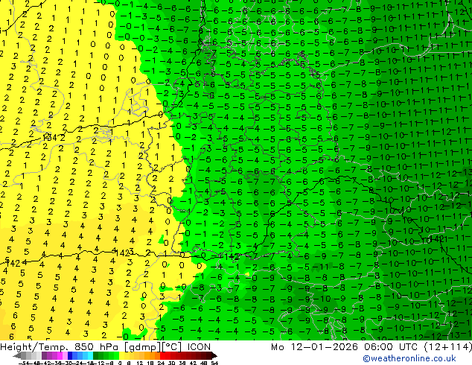Open the weatheronline.co.uk copyright link
Screen dimensions: 472x365
click(x=409, y=358)
